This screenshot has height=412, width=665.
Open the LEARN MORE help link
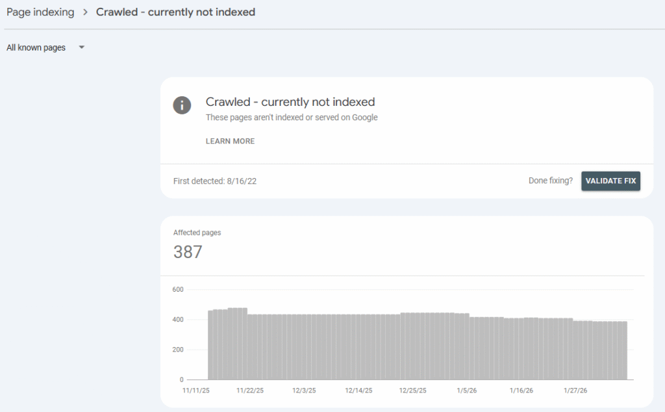(x=230, y=141)
